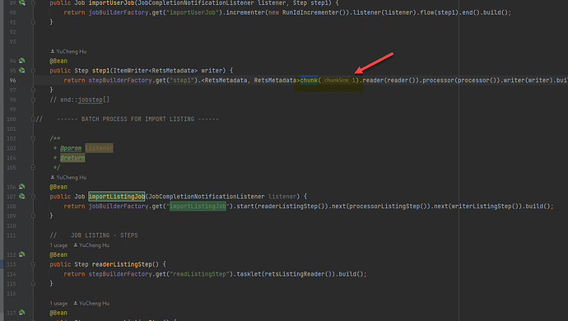The width and height of the screenshot is (568, 321).
Task: Collapse the Javadoc block starting at line 102
Action: click(x=33, y=138)
